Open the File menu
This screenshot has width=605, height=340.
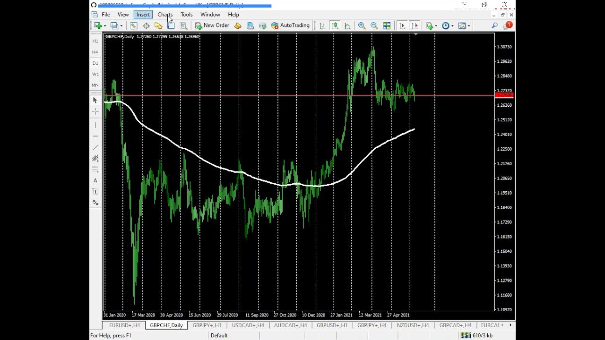[x=105, y=15]
